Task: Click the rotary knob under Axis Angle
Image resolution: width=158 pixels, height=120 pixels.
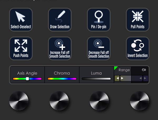Action: 19,101
